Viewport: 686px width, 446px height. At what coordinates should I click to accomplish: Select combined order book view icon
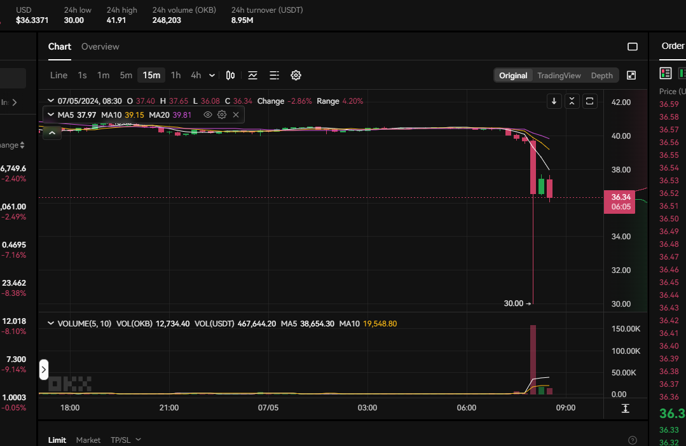pyautogui.click(x=666, y=73)
